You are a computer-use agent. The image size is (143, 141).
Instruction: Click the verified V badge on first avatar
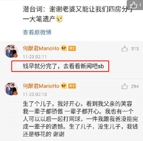tap(16, 56)
